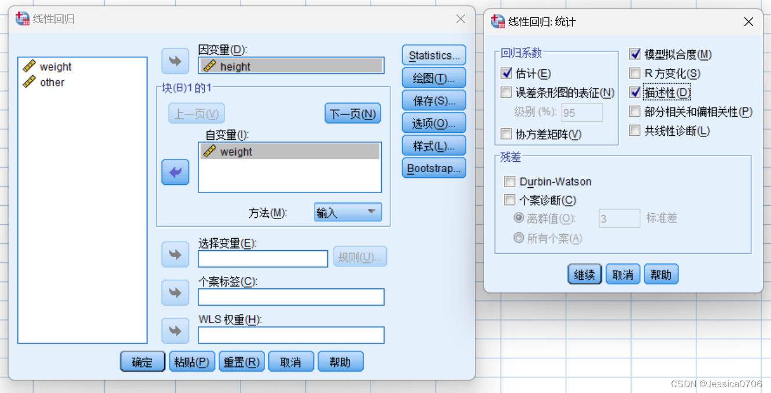Open Bootstrap... dialog
Image resolution: width=771 pixels, height=393 pixels.
tap(434, 168)
